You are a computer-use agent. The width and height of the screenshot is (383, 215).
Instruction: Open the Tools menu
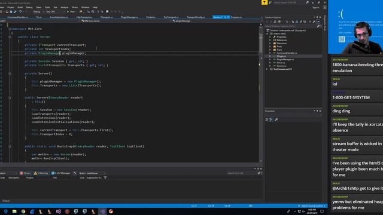click(x=47, y=7)
